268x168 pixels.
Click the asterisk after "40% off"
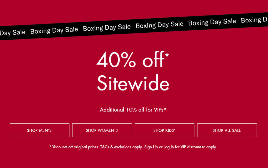click(167, 55)
